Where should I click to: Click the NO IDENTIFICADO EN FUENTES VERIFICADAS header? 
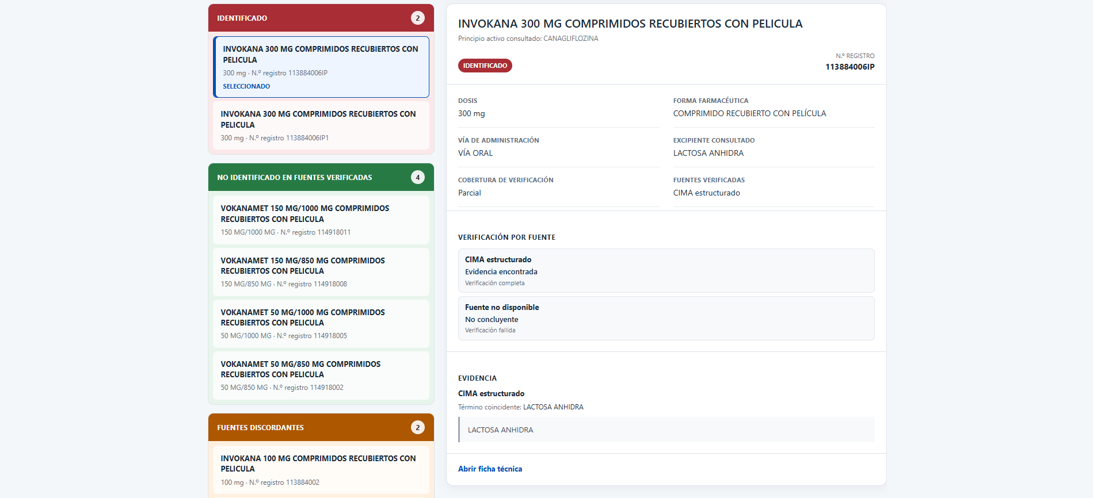point(321,177)
